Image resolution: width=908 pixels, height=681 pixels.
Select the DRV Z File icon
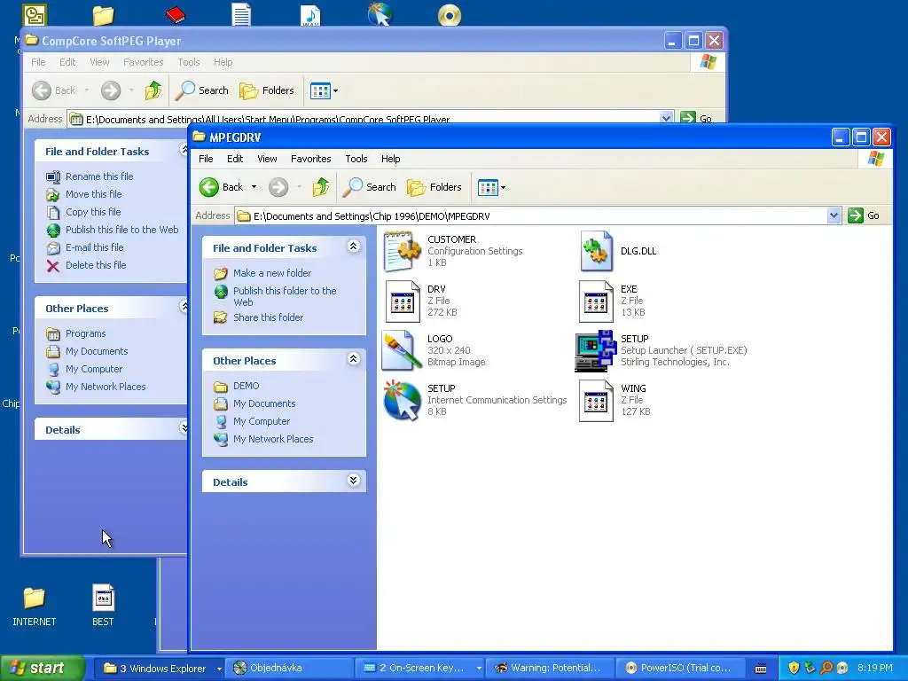click(402, 301)
